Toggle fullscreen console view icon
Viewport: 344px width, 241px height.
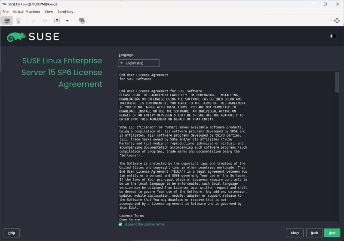click(337, 21)
